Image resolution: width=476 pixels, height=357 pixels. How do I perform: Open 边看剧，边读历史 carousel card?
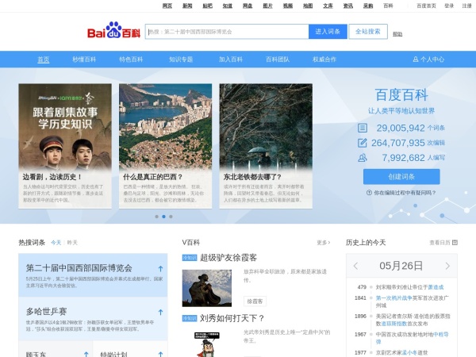tap(65, 146)
